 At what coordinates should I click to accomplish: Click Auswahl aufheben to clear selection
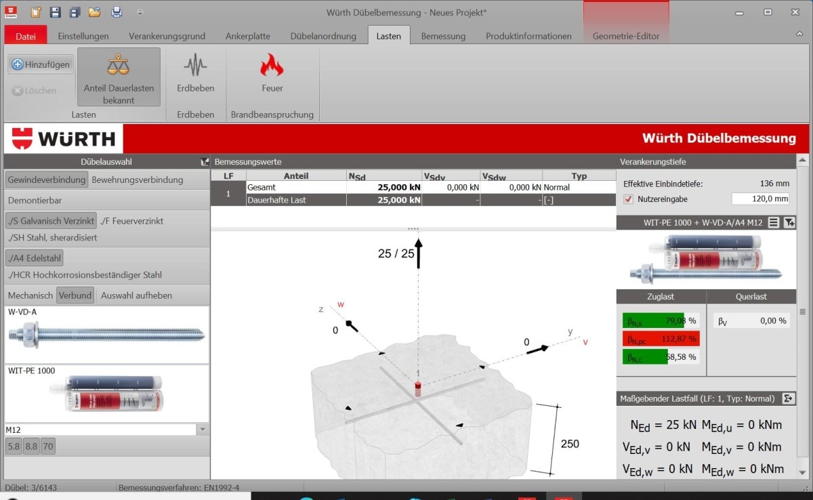click(136, 295)
